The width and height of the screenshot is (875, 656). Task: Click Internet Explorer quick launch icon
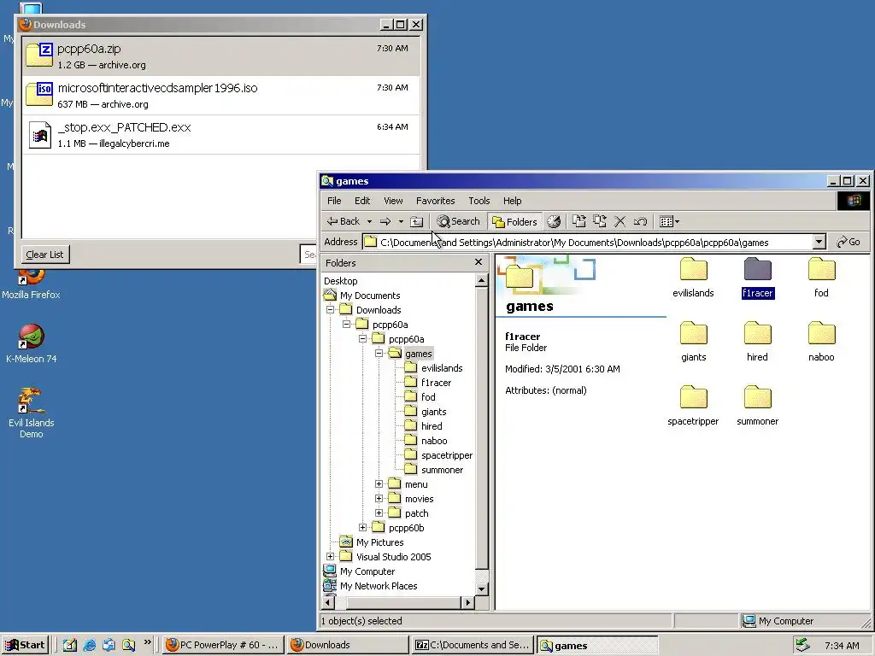click(x=89, y=646)
